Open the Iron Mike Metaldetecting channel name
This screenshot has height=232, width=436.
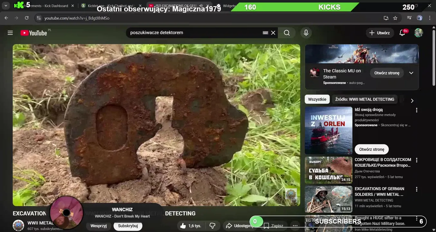click(374, 229)
